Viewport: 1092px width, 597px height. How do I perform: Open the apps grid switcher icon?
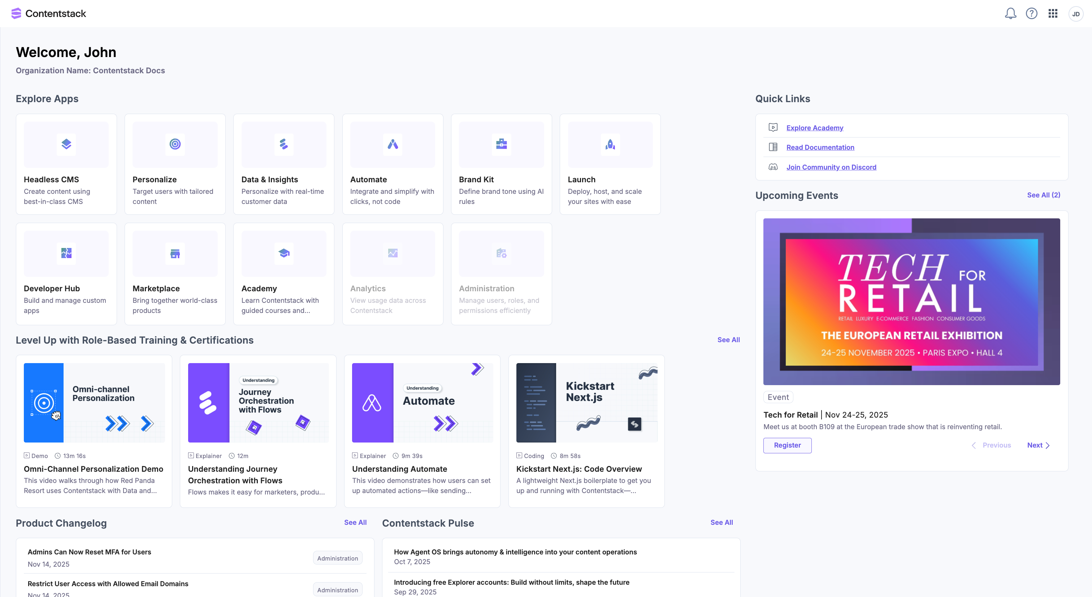click(1053, 14)
